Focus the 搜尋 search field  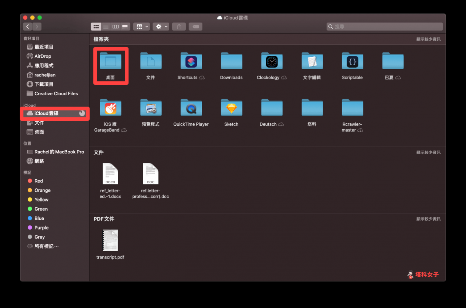pyautogui.click(x=385, y=27)
